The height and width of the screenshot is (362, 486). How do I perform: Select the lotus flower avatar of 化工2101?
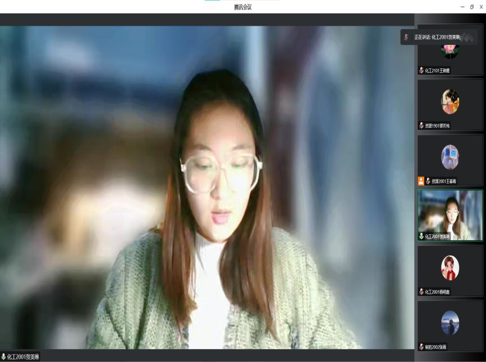point(450,50)
